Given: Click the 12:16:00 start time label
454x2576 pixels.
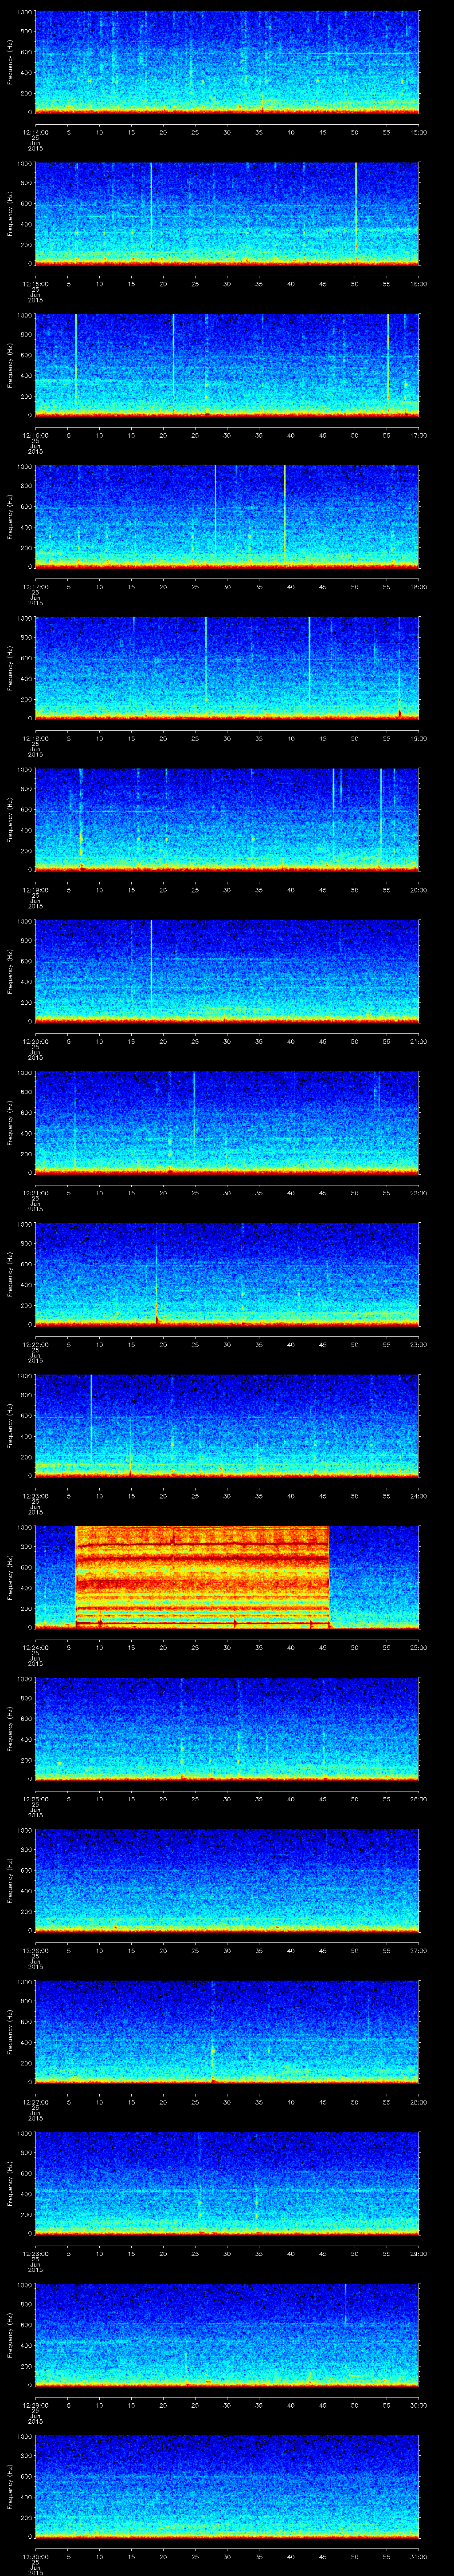Looking at the screenshot, I should pyautogui.click(x=35, y=435).
